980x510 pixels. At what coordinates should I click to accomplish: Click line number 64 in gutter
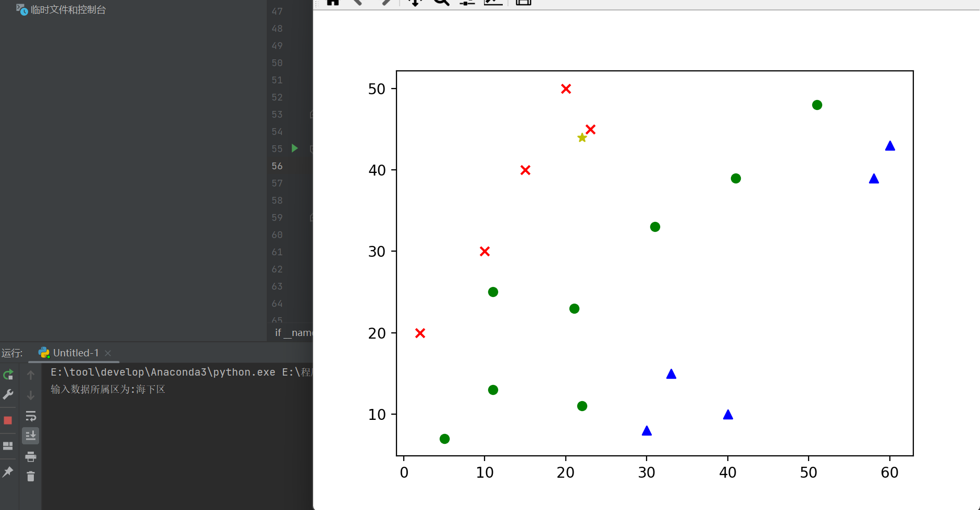click(277, 303)
